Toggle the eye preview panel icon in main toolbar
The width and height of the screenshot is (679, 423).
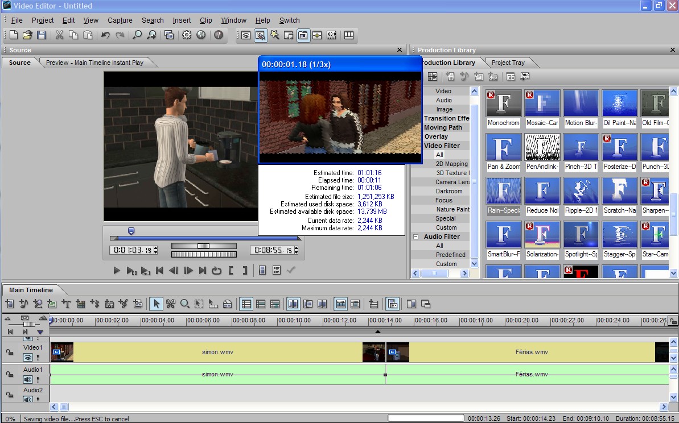(246, 35)
